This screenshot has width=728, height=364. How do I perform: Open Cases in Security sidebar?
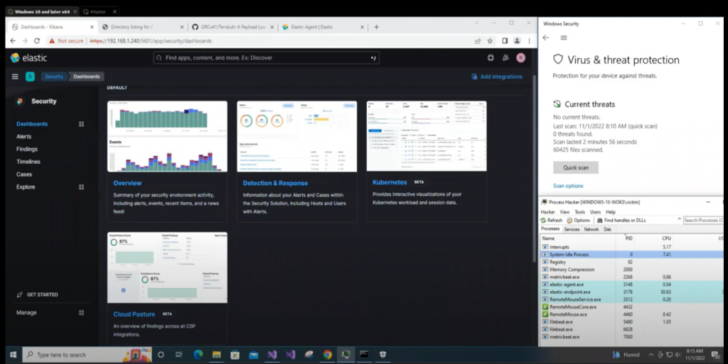(24, 175)
